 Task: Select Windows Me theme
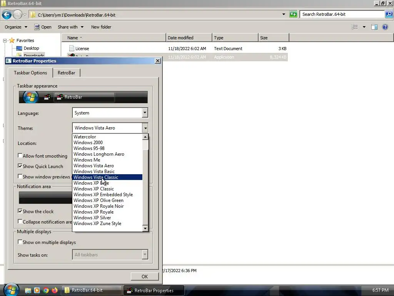[107, 160]
